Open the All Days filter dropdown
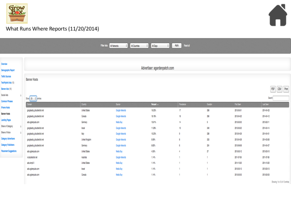 pos(160,46)
